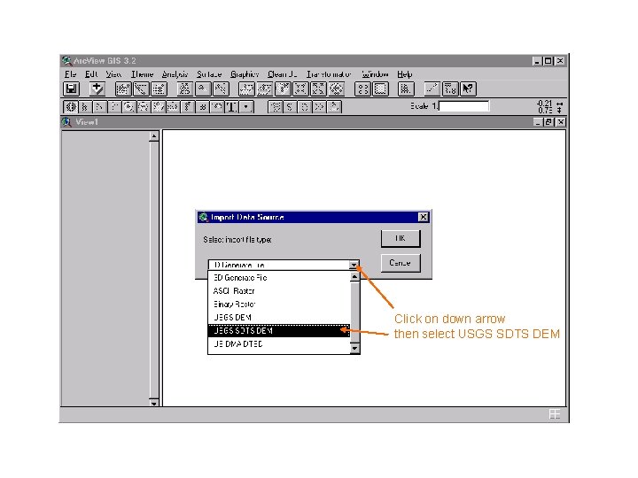Click the file type list scroll-down arrow

(x=354, y=349)
